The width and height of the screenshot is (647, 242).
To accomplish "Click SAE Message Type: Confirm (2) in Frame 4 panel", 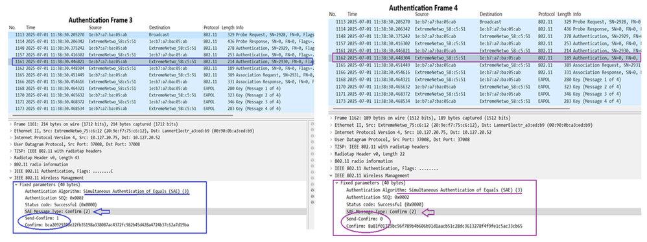I will click(x=381, y=212).
